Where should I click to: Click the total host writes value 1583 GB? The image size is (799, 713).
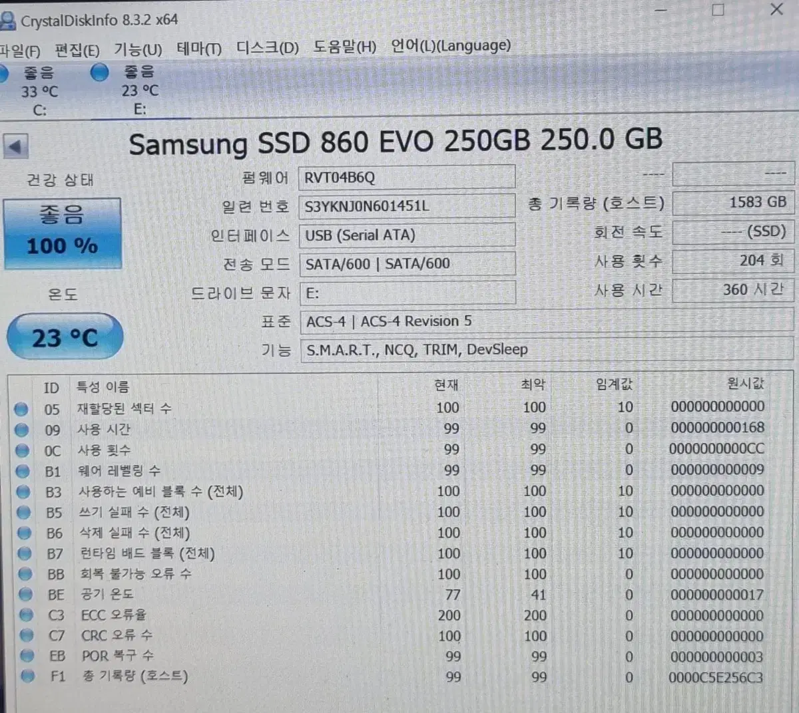point(733,202)
